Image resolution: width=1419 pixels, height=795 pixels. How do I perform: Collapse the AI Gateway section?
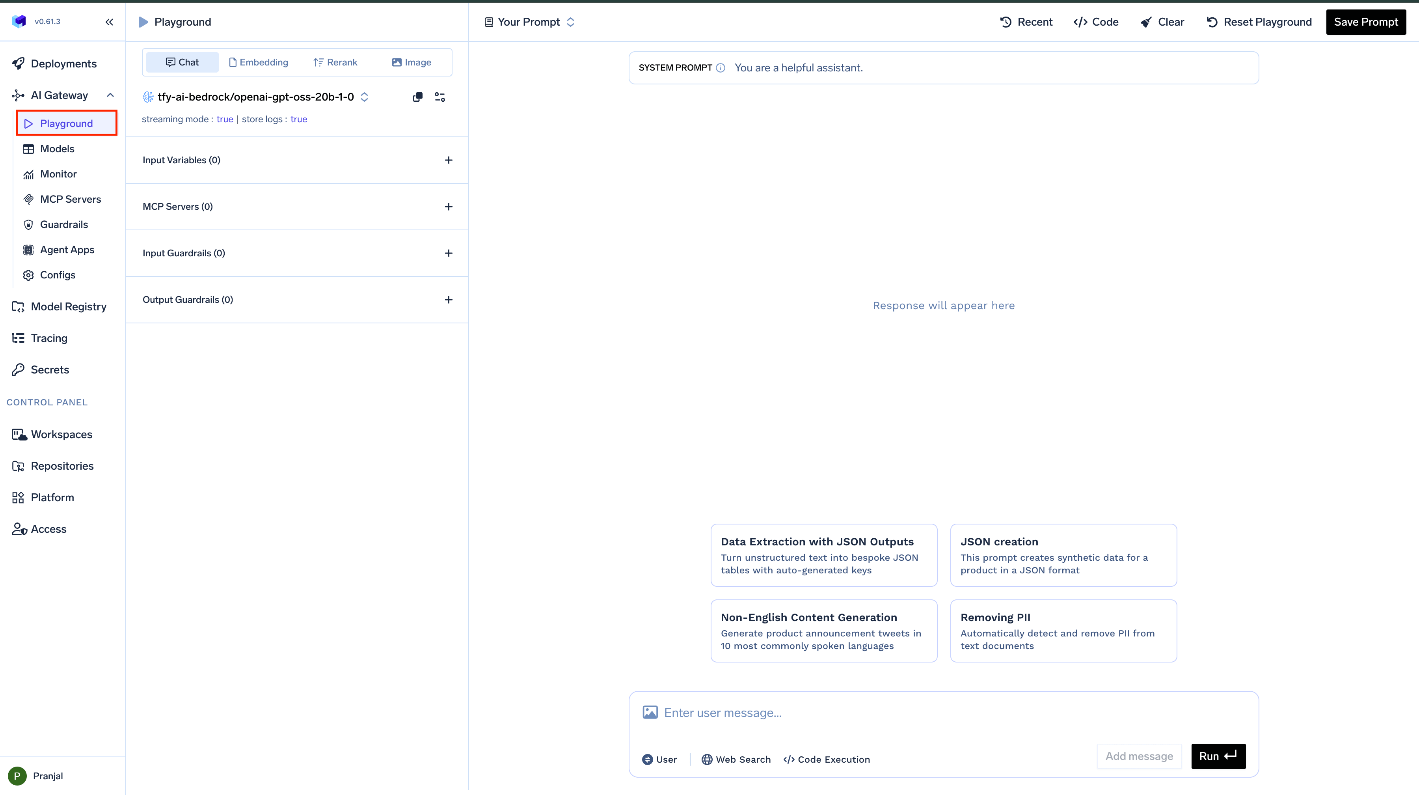(110, 95)
